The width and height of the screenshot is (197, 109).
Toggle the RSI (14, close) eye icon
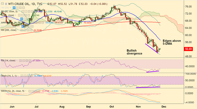tap(21, 61)
